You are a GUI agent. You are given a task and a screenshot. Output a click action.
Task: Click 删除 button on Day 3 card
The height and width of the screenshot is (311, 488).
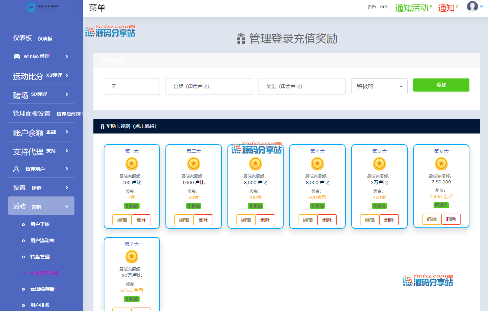coord(265,220)
